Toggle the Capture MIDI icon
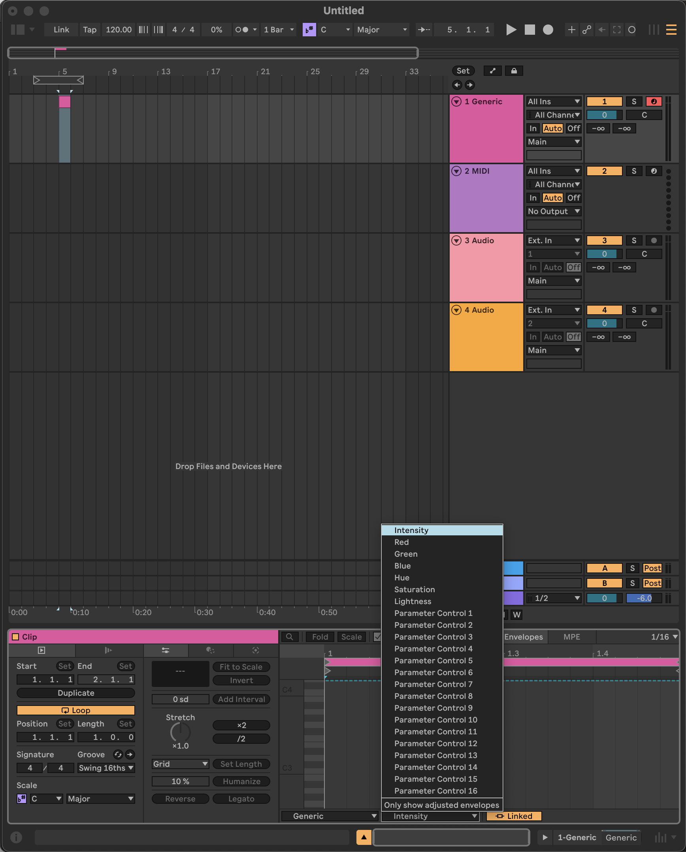The image size is (686, 852). [617, 30]
